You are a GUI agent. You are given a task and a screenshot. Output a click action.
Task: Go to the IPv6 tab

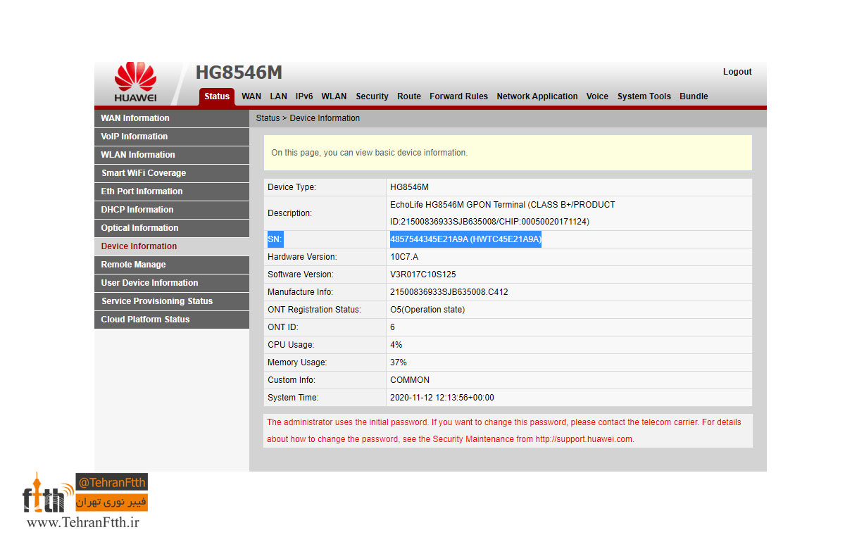pyautogui.click(x=304, y=96)
